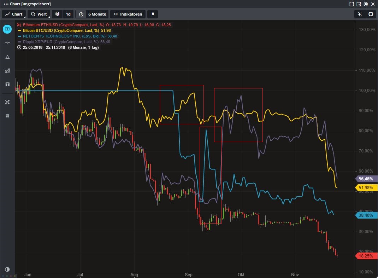This screenshot has width=378, height=278.
Task: Toggle the contrast mode icon at bottom left
Action: [7, 269]
